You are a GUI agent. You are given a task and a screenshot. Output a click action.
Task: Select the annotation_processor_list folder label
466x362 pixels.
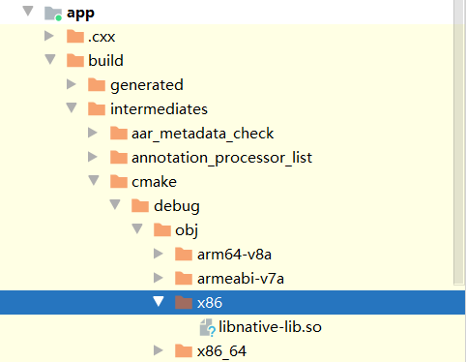click(x=221, y=158)
